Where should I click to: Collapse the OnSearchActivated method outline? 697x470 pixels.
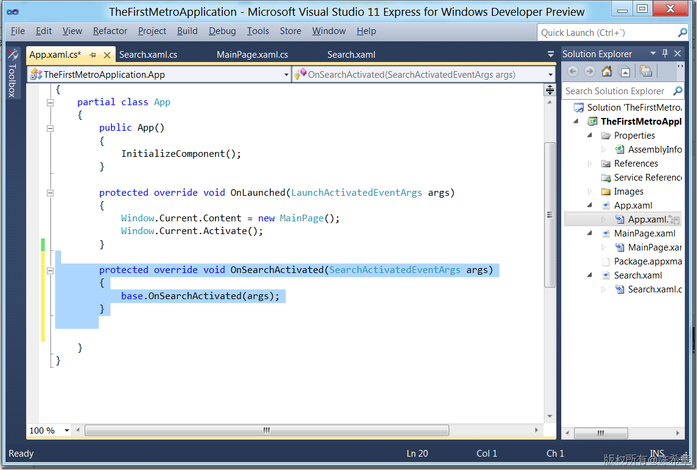[x=51, y=271]
